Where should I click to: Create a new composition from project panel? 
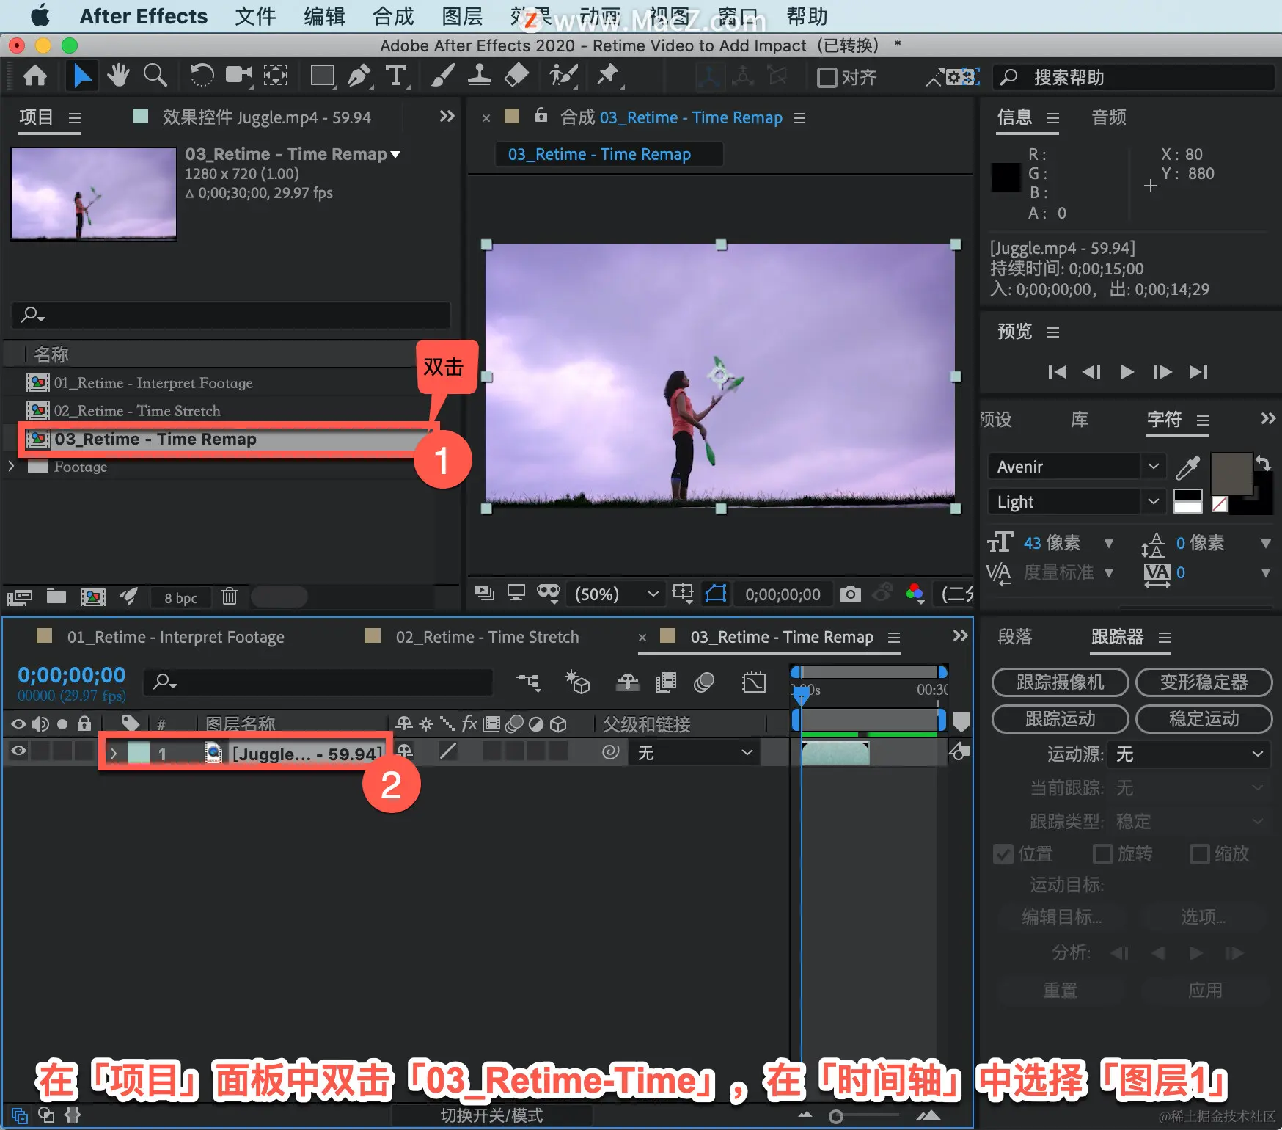[92, 597]
